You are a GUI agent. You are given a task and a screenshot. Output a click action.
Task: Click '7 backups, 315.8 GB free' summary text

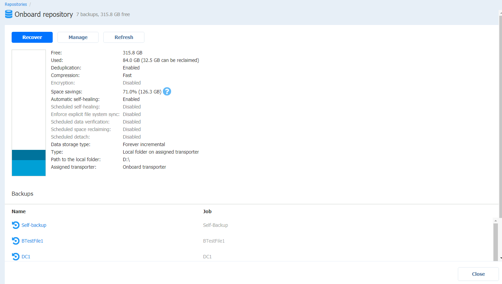pos(103,14)
